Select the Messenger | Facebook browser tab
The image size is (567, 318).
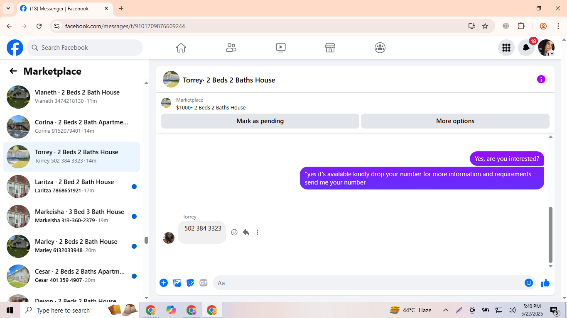click(64, 8)
